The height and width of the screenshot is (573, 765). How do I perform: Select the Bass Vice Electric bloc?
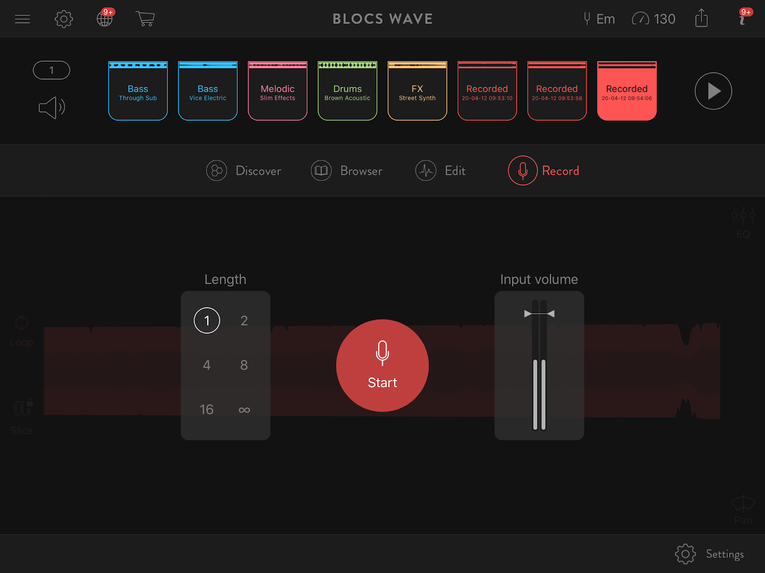pos(208,91)
